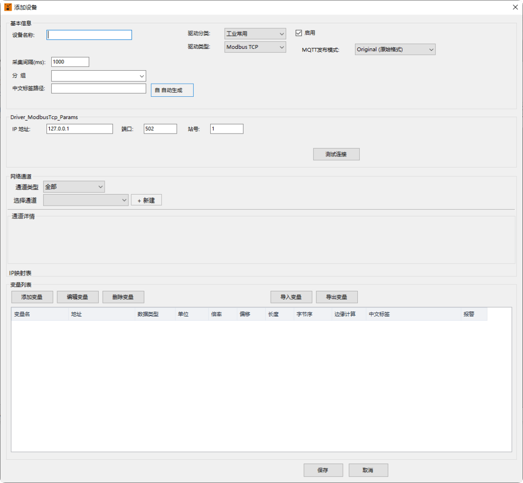
Task: Click the 地址 column header
Action: click(x=102, y=314)
